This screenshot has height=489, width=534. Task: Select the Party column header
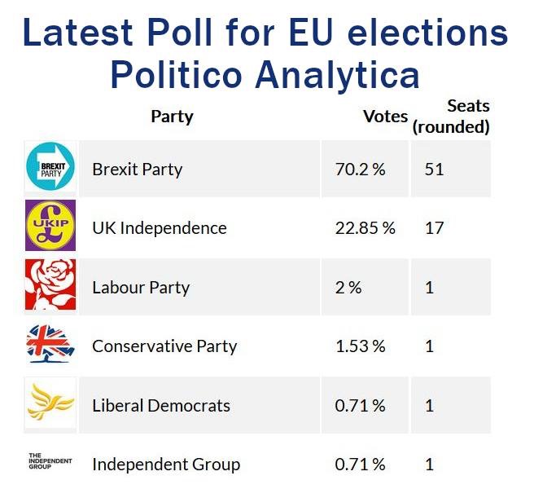[172, 116]
